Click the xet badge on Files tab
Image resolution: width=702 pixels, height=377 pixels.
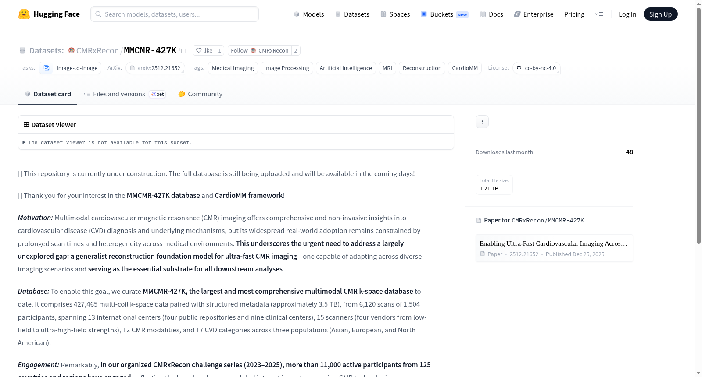point(158,94)
